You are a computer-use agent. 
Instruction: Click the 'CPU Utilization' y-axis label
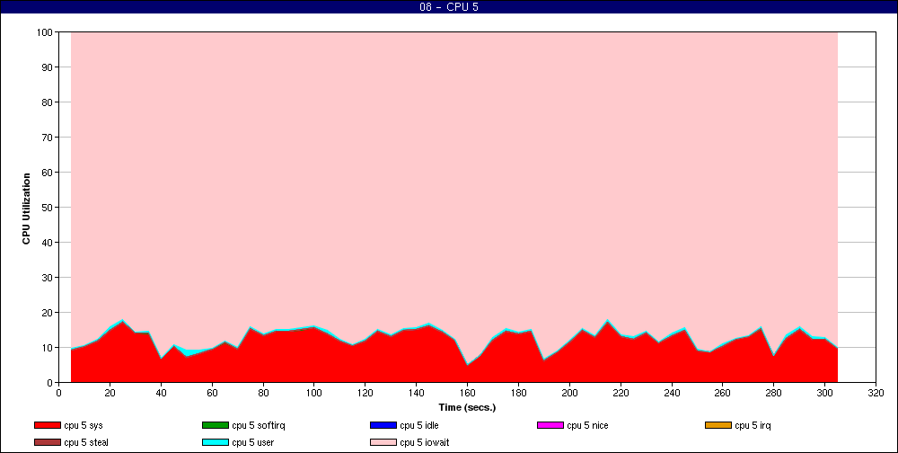click(26, 209)
